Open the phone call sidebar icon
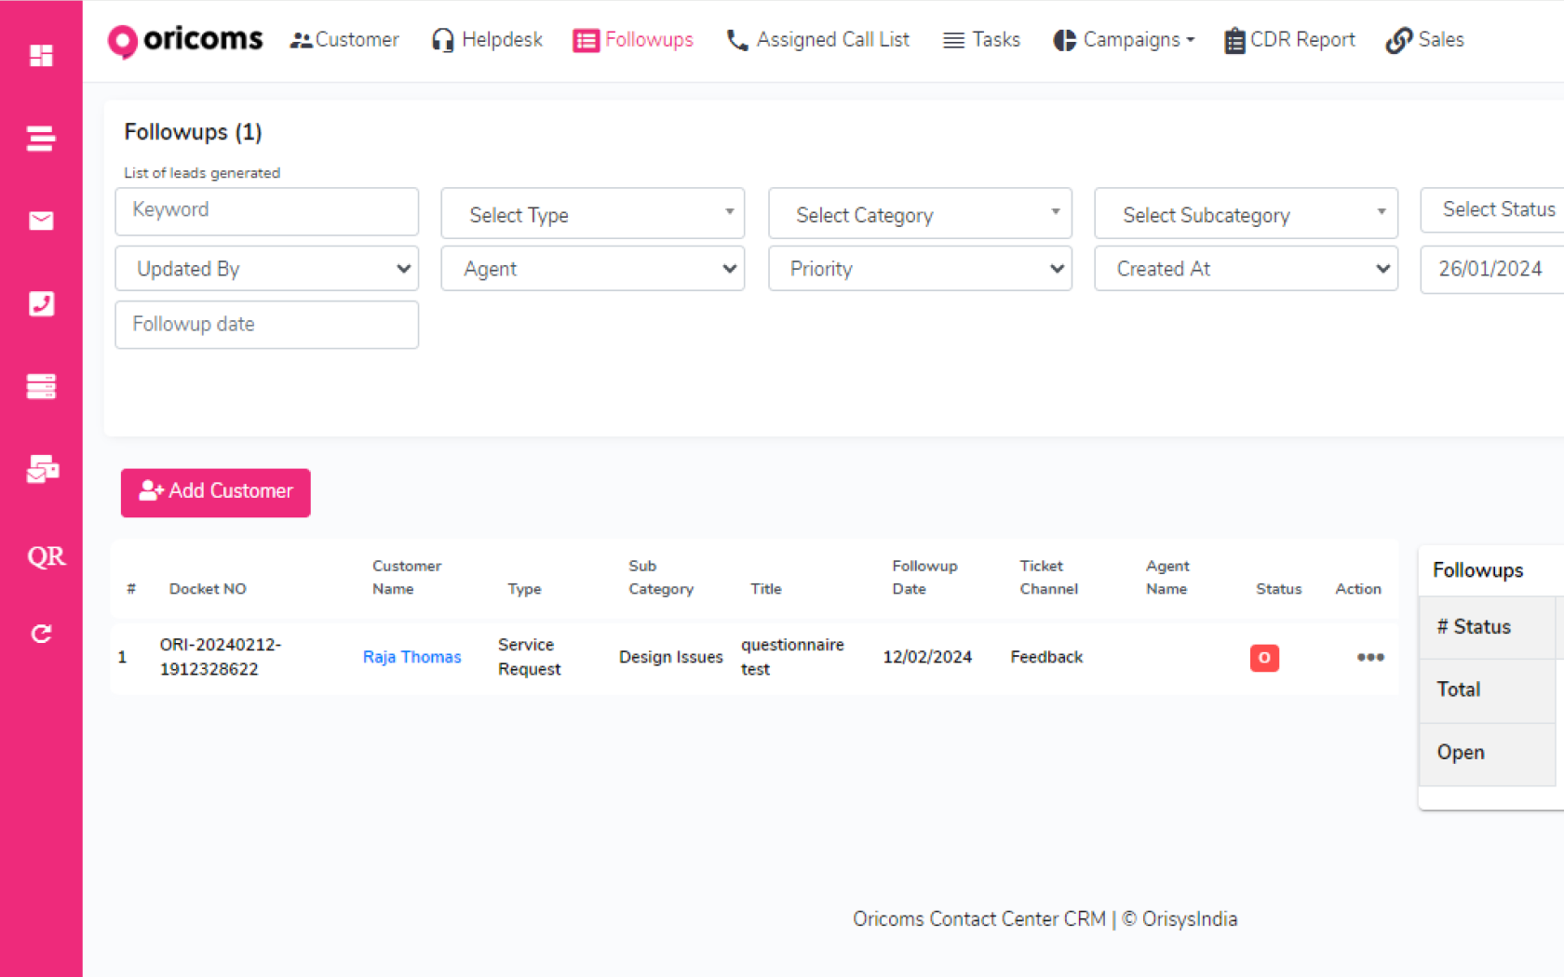The width and height of the screenshot is (1564, 977). (41, 303)
